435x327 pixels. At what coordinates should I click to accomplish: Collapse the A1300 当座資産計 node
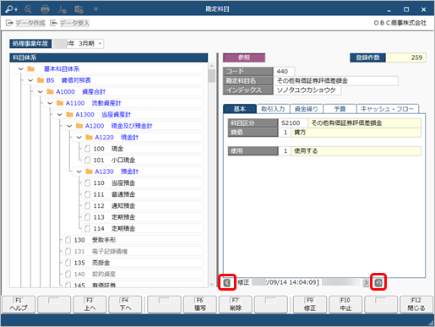click(60, 115)
